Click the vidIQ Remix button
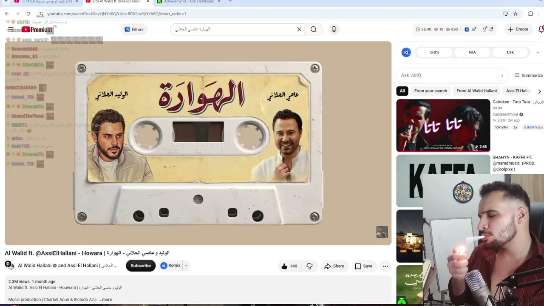Screen dimensions: 544x306 [170, 266]
